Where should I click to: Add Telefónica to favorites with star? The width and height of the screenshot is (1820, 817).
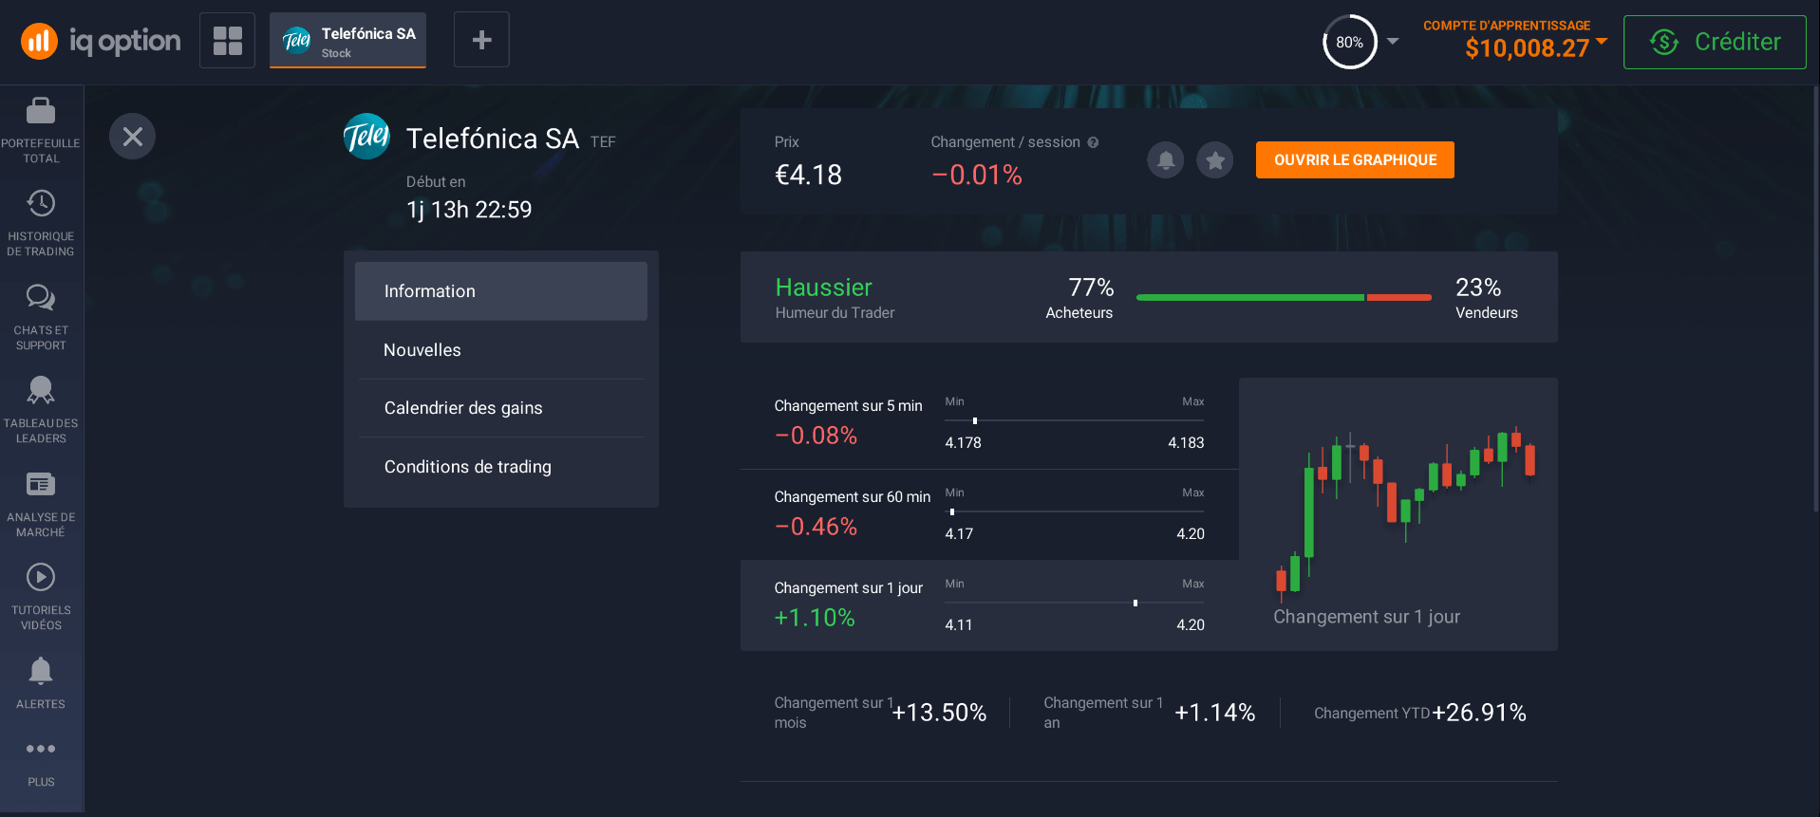(x=1215, y=160)
